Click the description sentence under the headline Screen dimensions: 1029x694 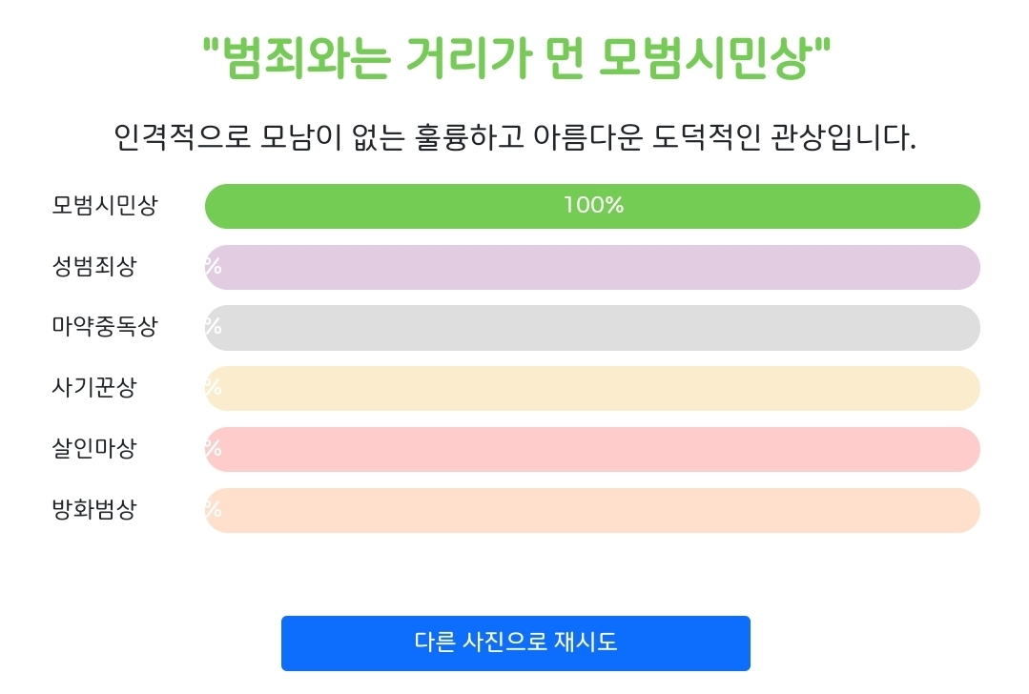click(x=515, y=137)
